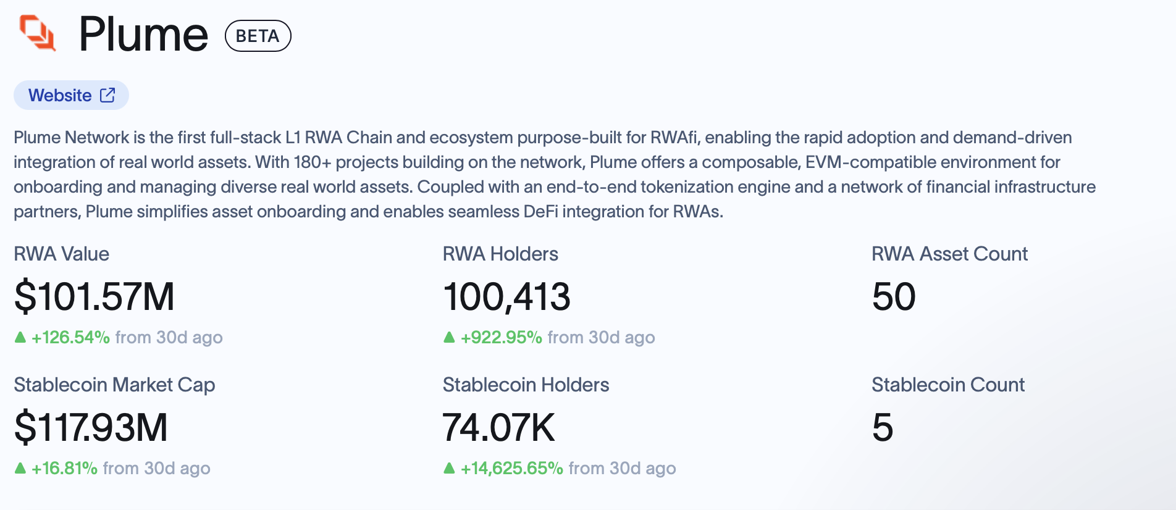Click the RWA Holders label
The image size is (1176, 510).
pyautogui.click(x=500, y=254)
